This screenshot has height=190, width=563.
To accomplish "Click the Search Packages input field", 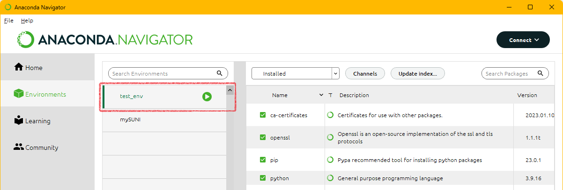I will pos(515,73).
